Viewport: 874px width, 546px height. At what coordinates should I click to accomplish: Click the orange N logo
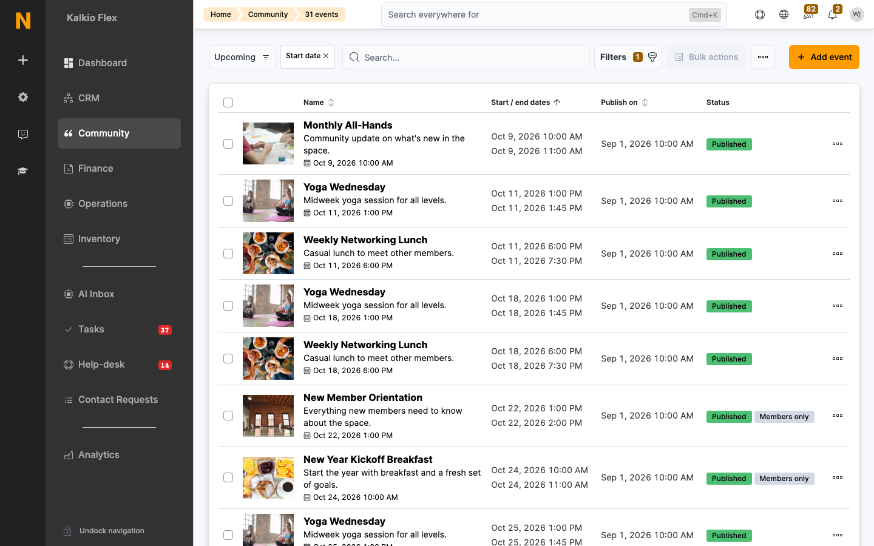click(23, 20)
